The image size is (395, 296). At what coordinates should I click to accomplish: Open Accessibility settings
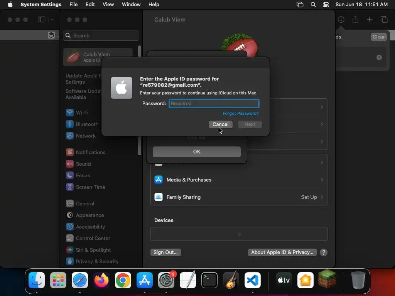tap(85, 227)
